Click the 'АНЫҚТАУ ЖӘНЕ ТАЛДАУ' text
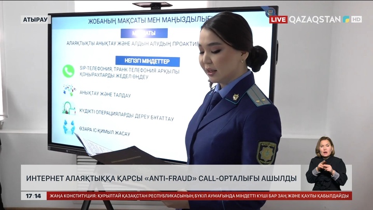Screen dimensions: 373x210 coord(105,94)
